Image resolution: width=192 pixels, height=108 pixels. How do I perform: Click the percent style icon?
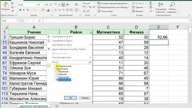click(x=90, y=7)
